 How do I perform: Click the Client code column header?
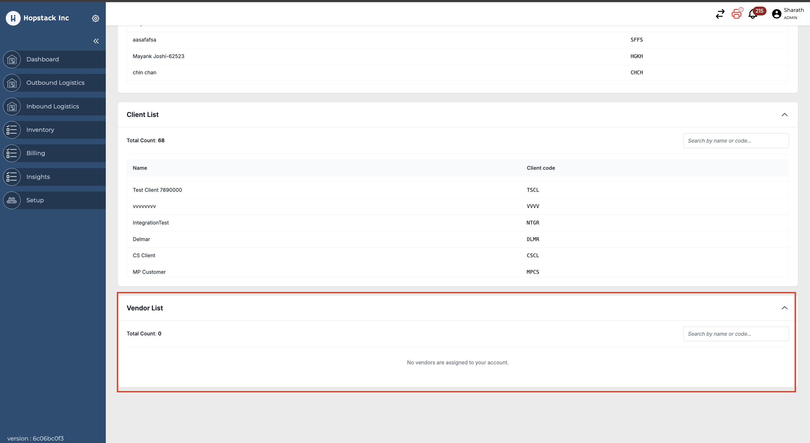tap(541, 168)
